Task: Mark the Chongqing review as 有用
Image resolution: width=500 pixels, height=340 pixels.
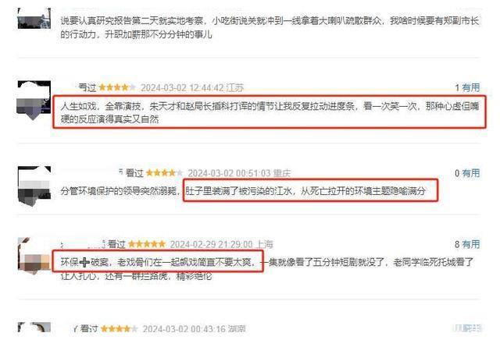Action: 470,173
